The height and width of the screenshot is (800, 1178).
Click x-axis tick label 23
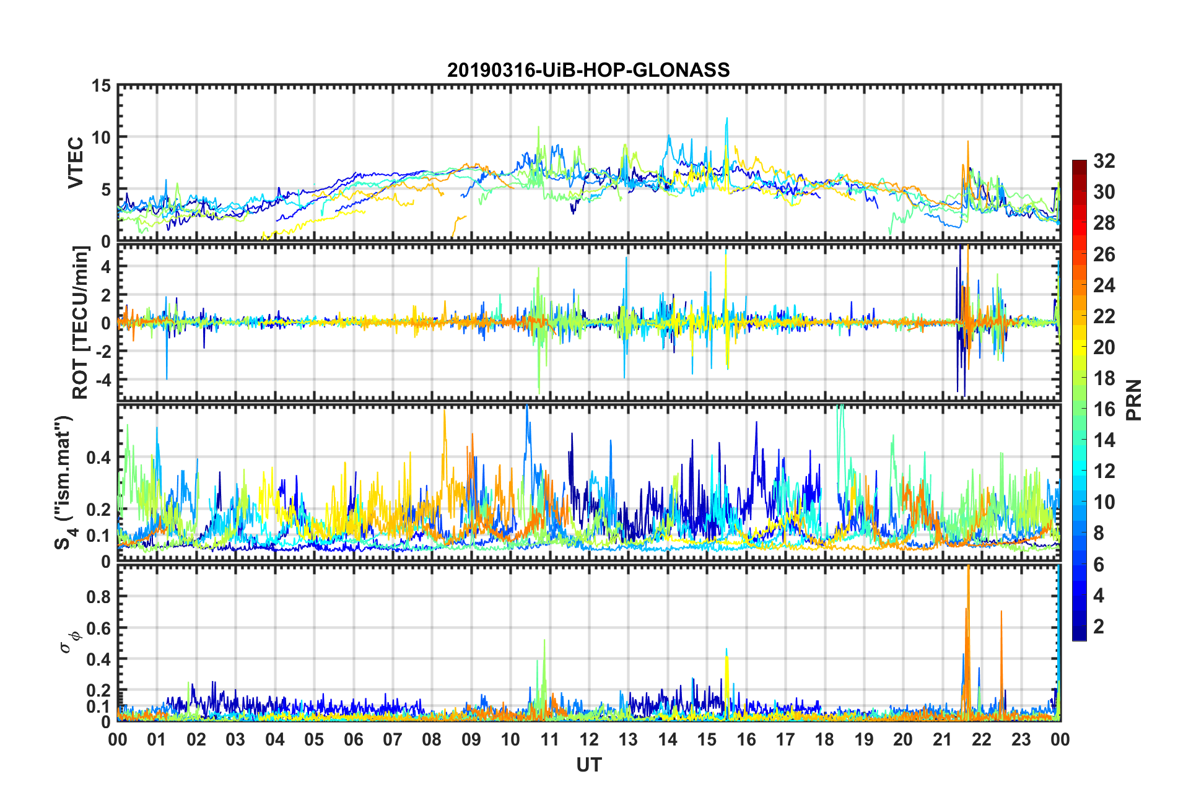pos(1021,739)
